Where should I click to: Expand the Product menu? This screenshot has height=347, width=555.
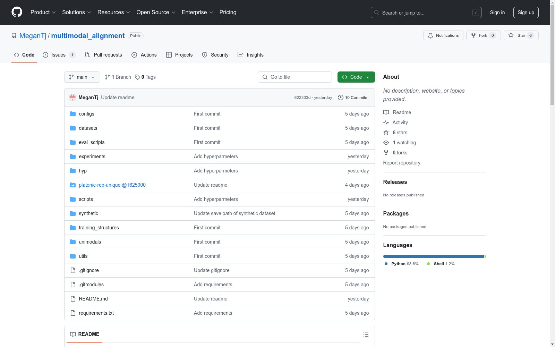click(x=43, y=12)
